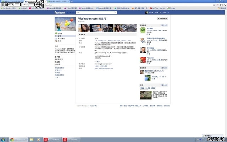Show all recent activity via 顯示全部 link
The height and width of the screenshot is (142, 227).
[164, 68]
